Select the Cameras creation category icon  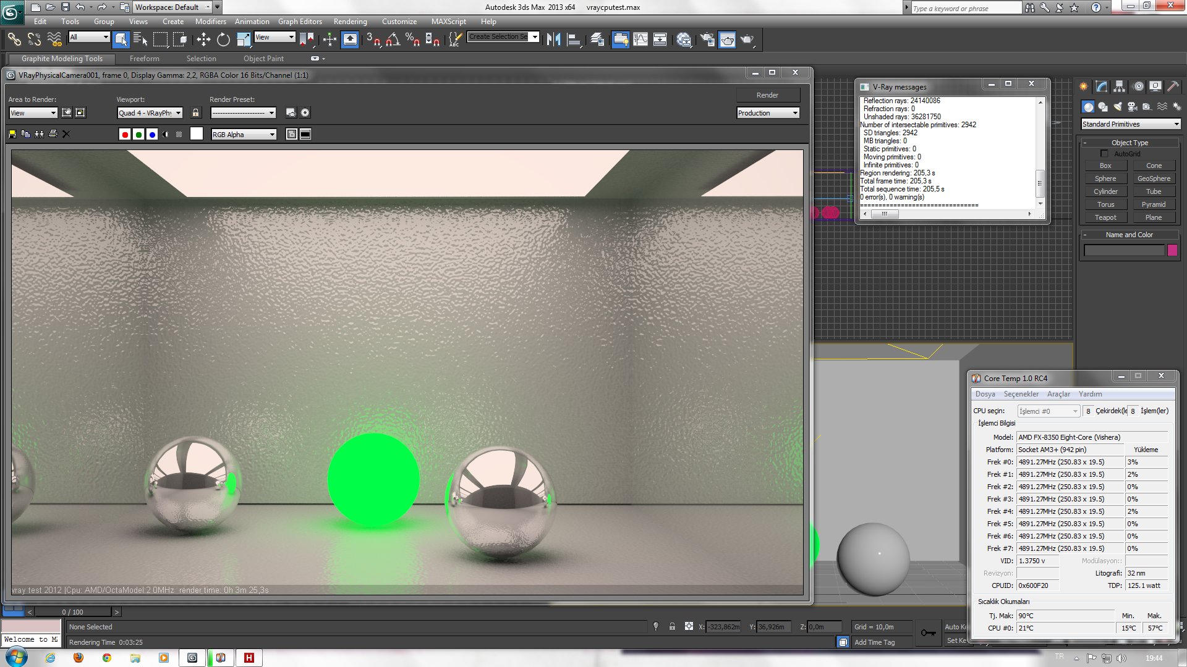point(1133,107)
